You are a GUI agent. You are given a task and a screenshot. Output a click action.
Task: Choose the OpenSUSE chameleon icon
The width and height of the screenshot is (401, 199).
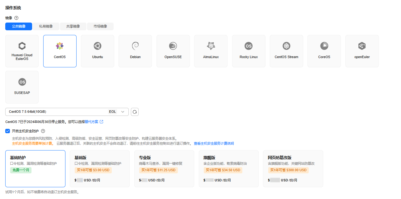click(173, 46)
